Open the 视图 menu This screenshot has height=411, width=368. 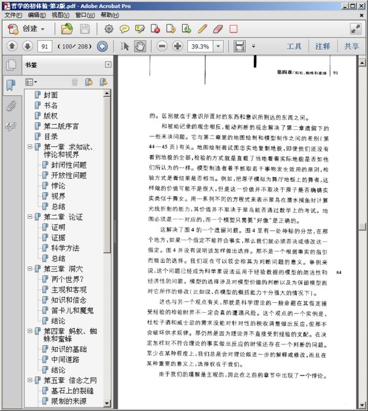coord(61,15)
